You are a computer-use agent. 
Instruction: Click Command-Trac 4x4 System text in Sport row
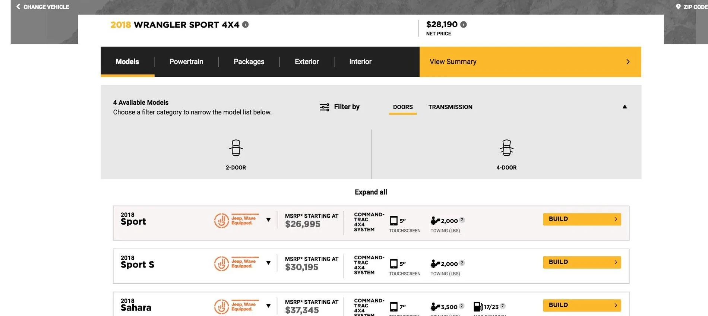(x=369, y=222)
